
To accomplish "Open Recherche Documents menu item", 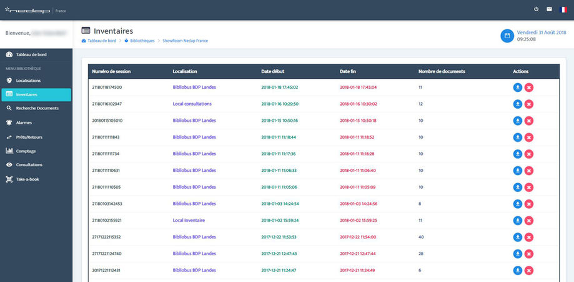I will (36, 108).
